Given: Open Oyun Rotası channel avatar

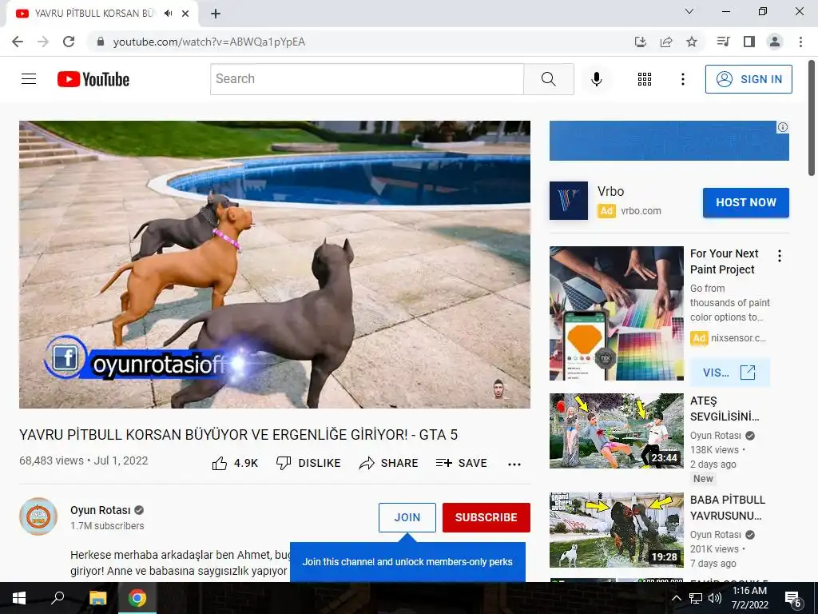Looking at the screenshot, I should click(x=38, y=516).
